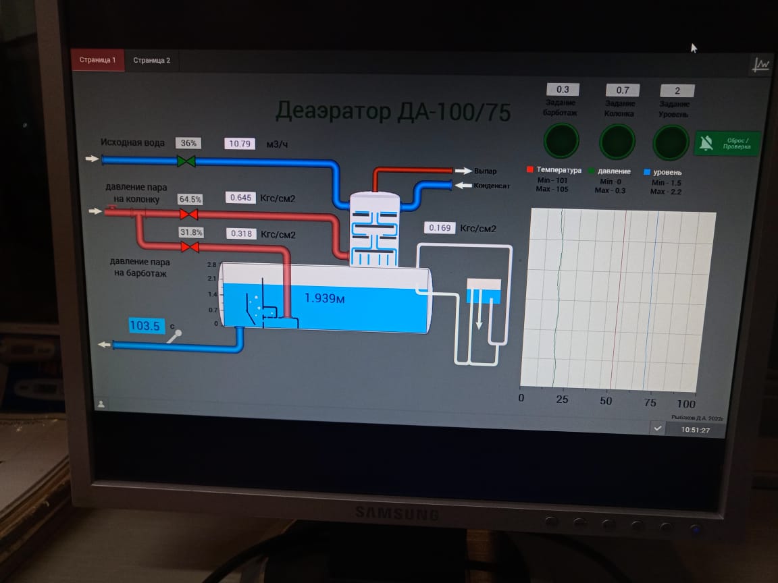The image size is (778, 583).
Task: Click the уровень Max - 2.2 limit text
Action: point(666,192)
